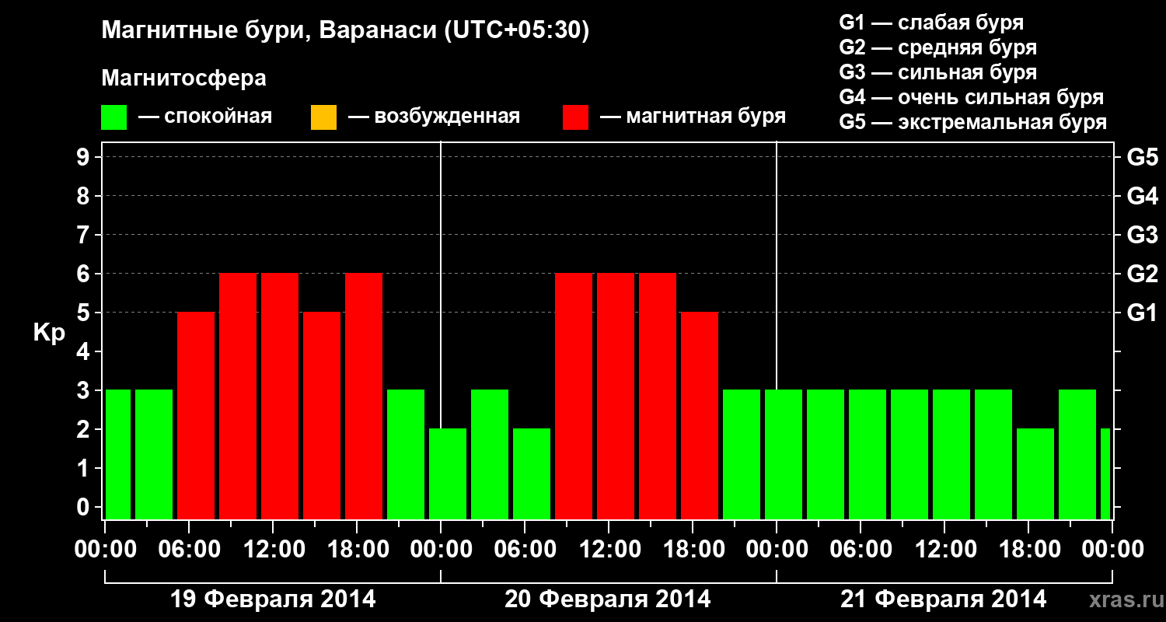This screenshot has height=622, width=1166.
Task: Click the 'Магнитосфера' heading
Action: pos(183,79)
